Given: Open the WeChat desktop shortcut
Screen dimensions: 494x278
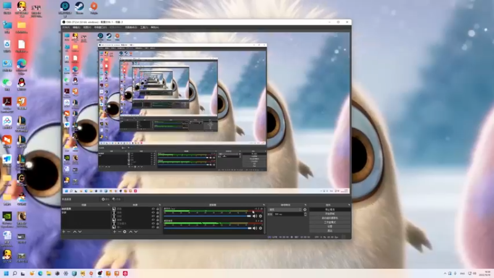Looking at the screenshot, I should pyautogui.click(x=7, y=85).
